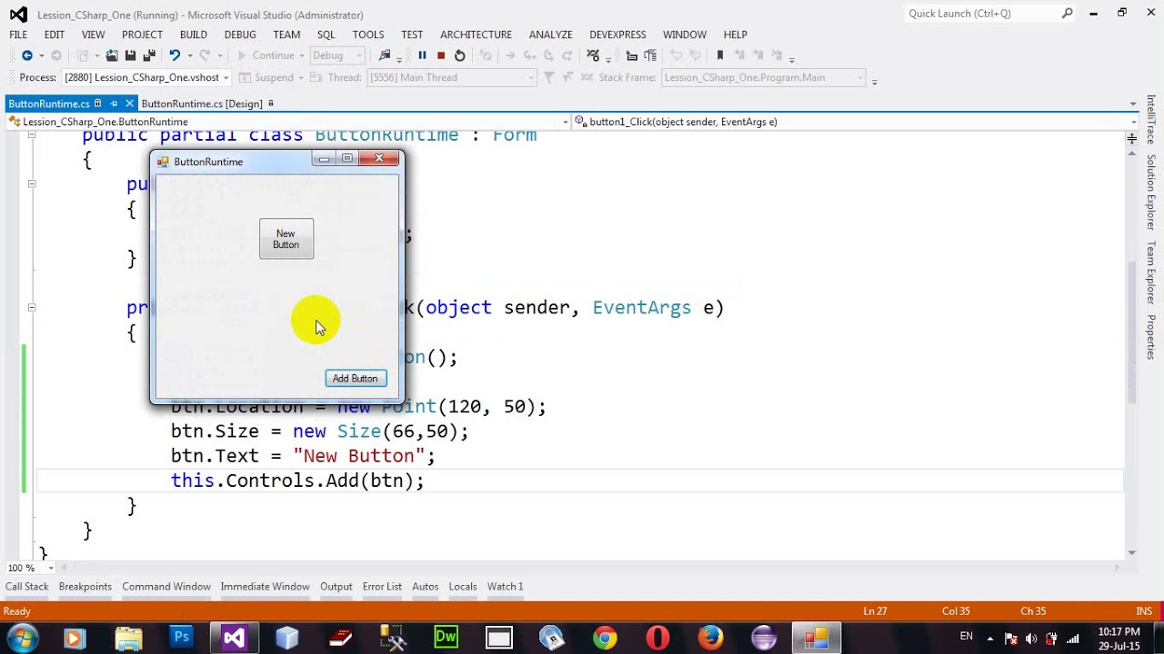This screenshot has width=1164, height=654.
Task: Open the Solution Explorer side panel tab
Action: coord(1151,192)
